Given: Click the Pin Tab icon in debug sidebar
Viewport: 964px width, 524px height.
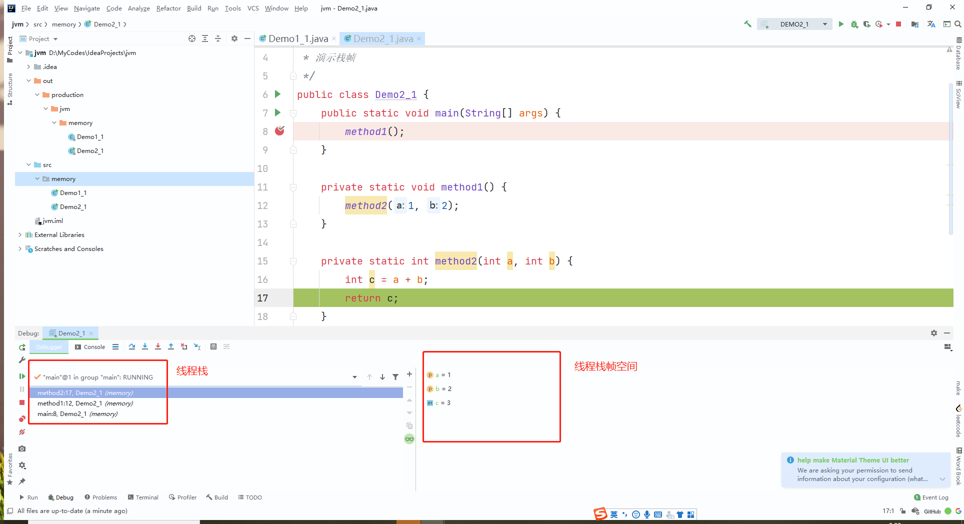Looking at the screenshot, I should [22, 481].
